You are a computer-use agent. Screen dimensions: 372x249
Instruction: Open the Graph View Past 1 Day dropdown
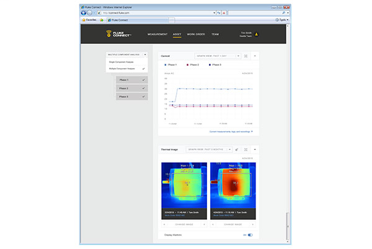click(x=217, y=56)
